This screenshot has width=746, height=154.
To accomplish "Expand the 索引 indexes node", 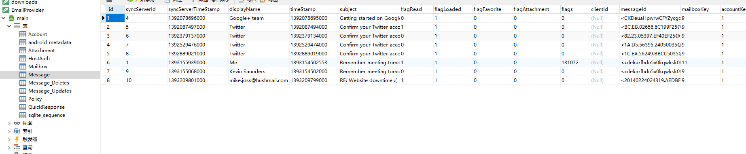I will (9, 131).
